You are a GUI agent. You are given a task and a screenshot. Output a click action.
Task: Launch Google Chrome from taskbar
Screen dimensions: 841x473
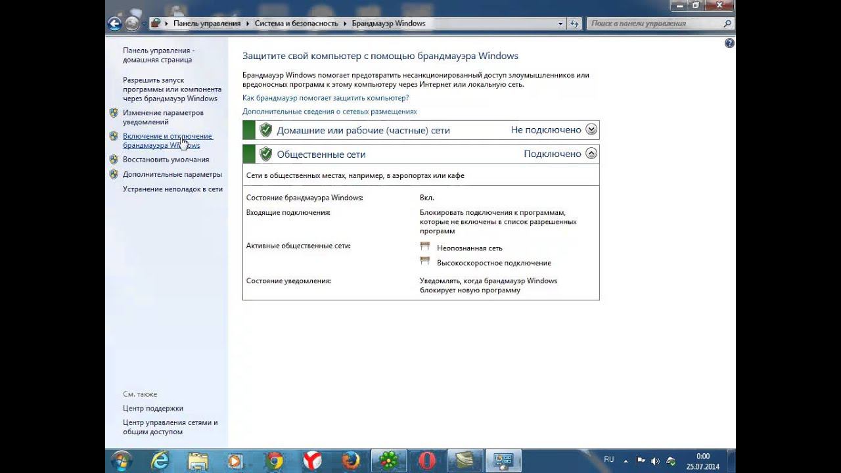click(274, 461)
